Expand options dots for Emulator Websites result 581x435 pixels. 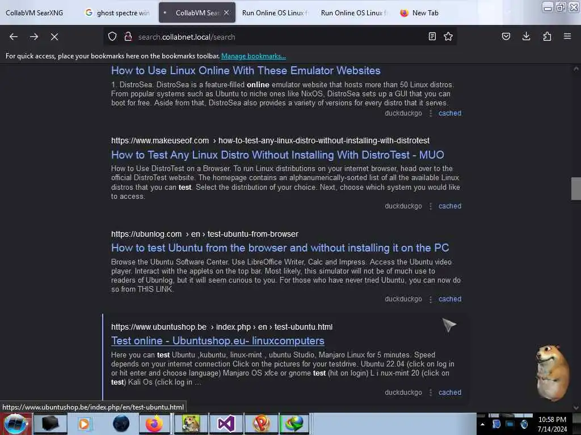430,113
